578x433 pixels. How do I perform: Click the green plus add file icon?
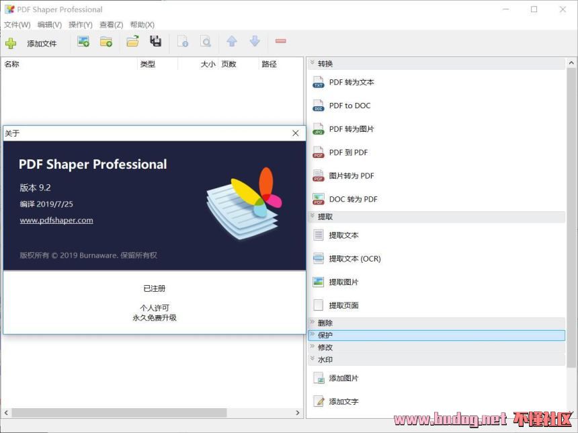click(11, 44)
